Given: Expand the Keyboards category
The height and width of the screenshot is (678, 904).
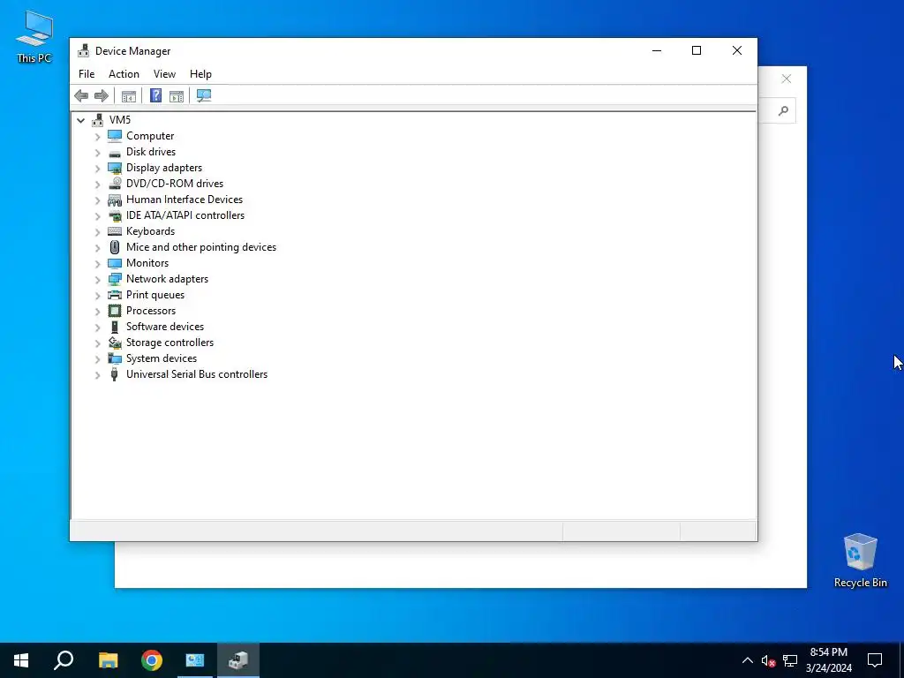Looking at the screenshot, I should [x=97, y=232].
